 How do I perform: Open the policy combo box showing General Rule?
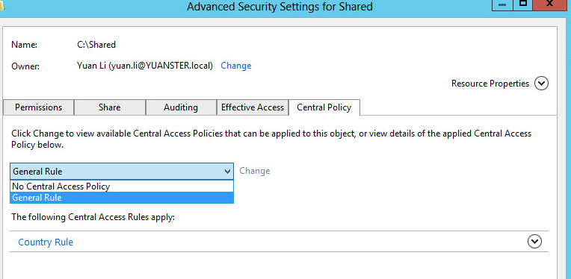point(122,171)
